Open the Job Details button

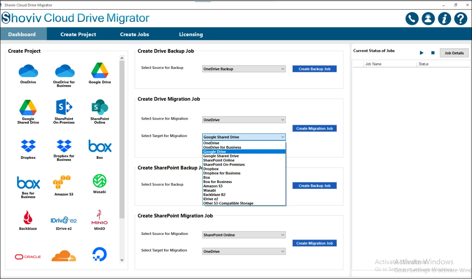[x=454, y=53]
